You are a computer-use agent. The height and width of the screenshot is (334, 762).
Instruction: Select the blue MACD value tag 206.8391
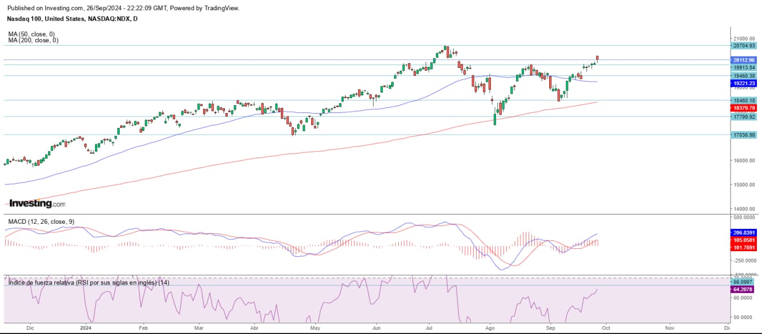click(x=744, y=233)
